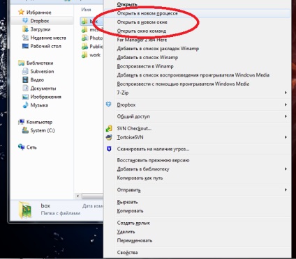The width and height of the screenshot is (296, 259).
Task: Click the box folder icon in the file list
Action: 84,22
